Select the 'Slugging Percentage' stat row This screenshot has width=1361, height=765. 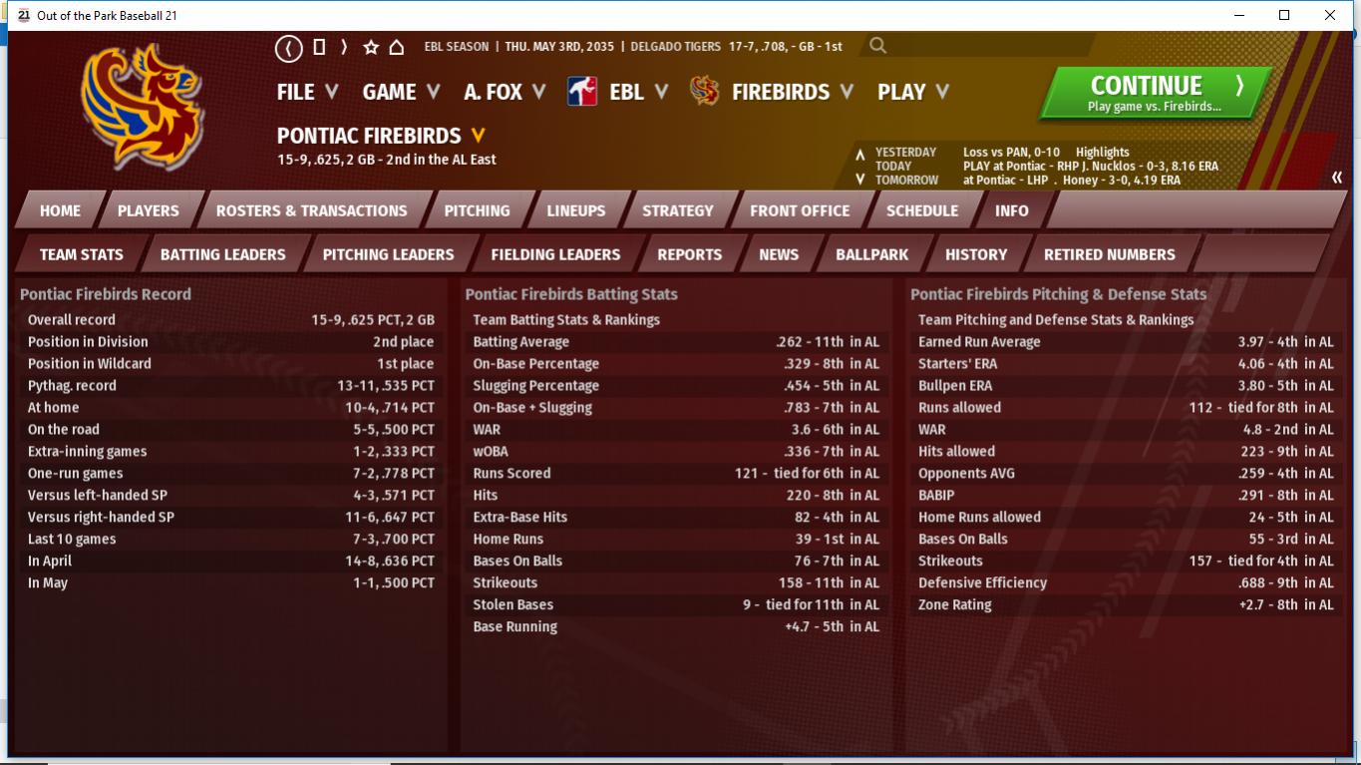click(676, 386)
